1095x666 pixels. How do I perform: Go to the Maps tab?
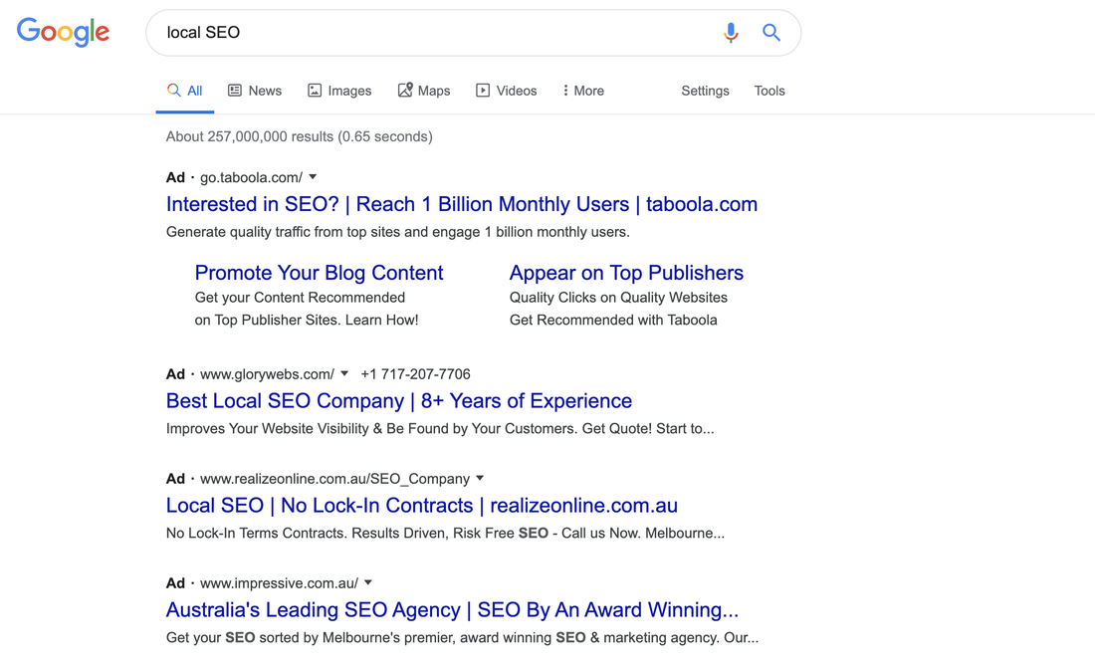(x=424, y=91)
